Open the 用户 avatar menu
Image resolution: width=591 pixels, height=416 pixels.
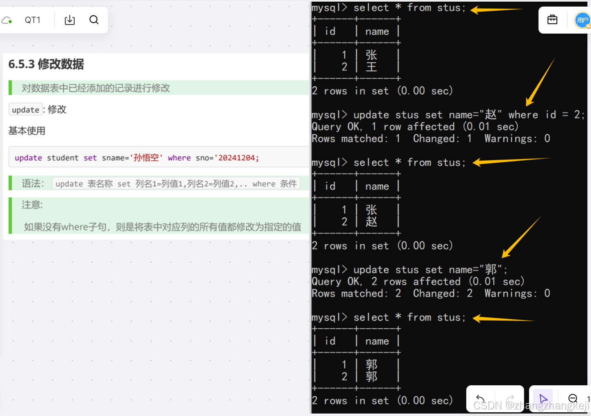coord(582,20)
